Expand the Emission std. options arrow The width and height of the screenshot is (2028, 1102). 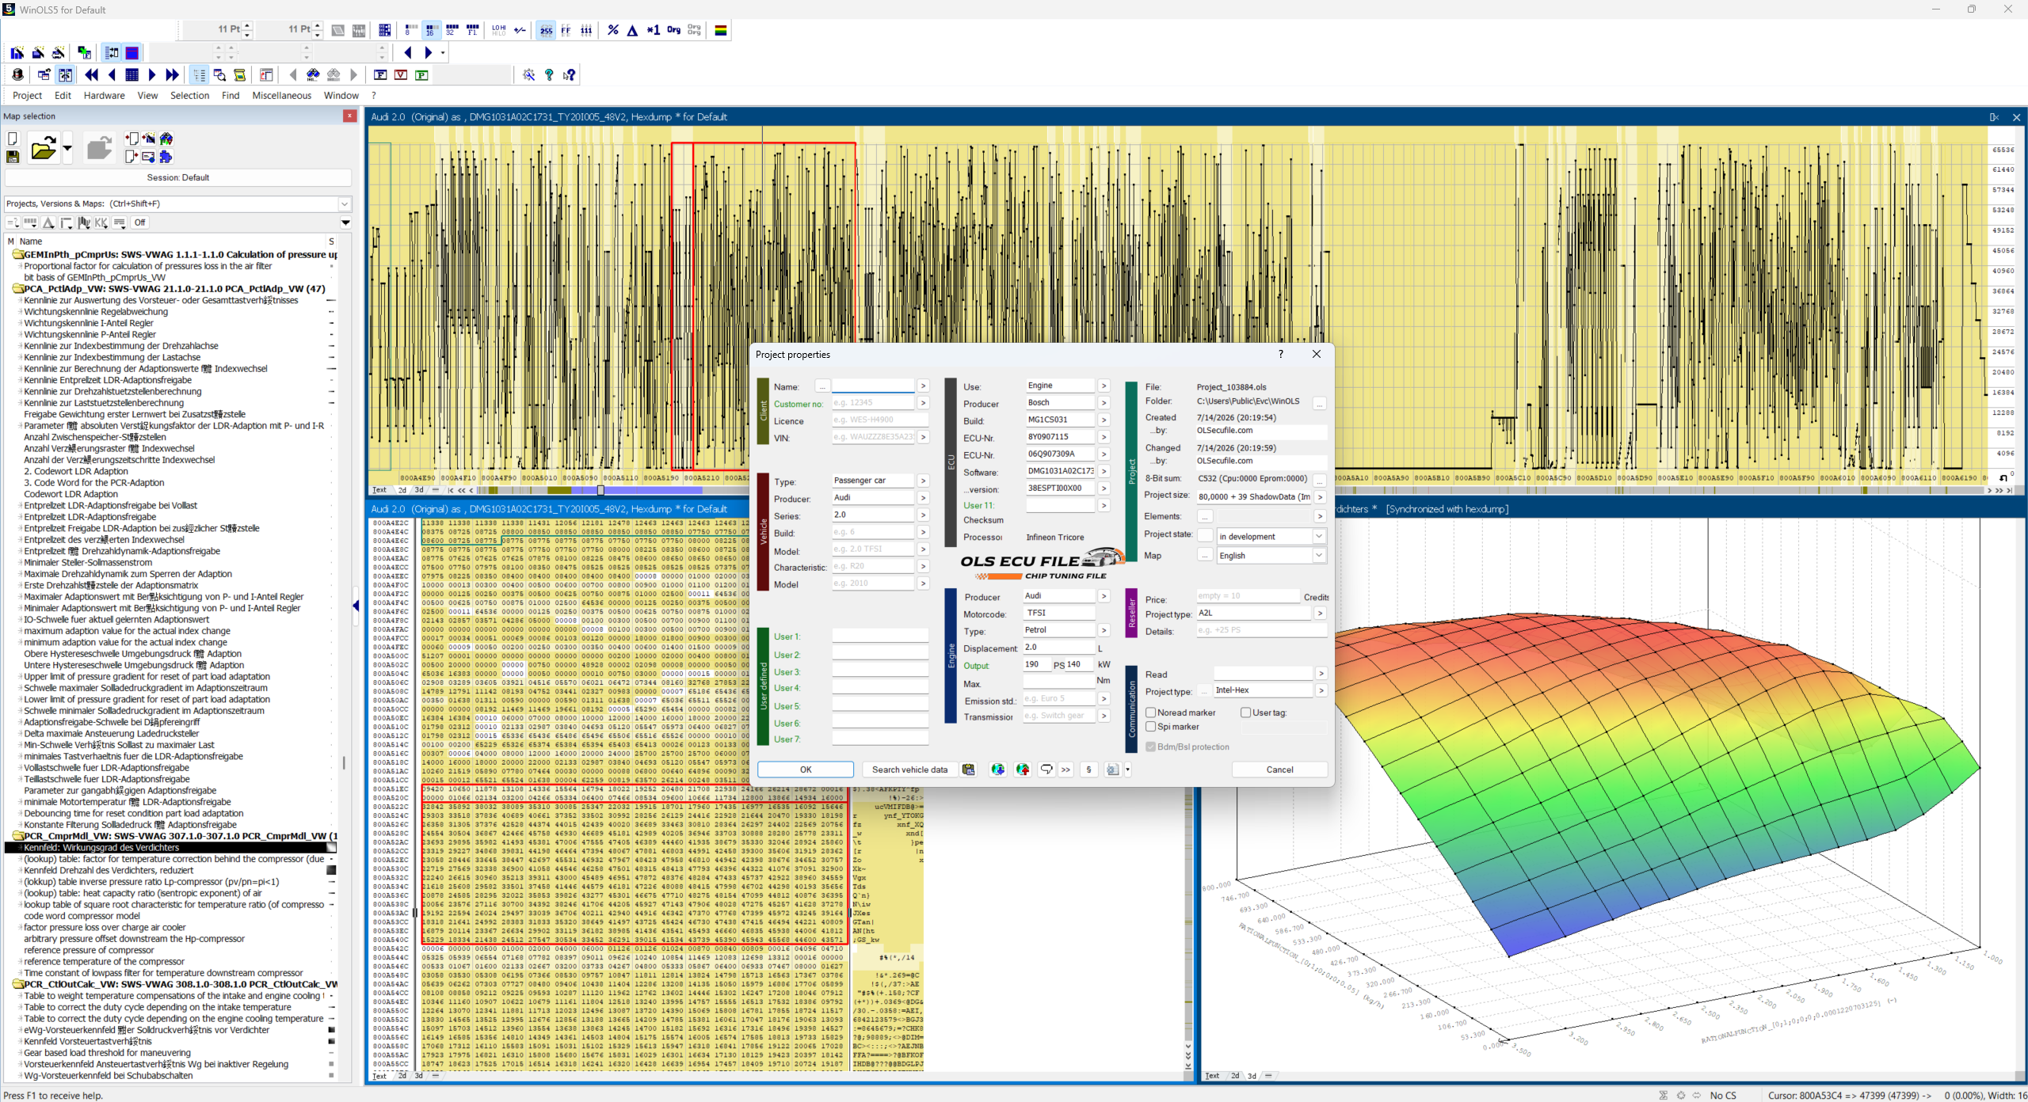(x=1104, y=699)
